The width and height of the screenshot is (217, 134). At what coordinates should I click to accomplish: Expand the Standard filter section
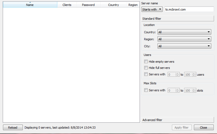[x=178, y=19]
